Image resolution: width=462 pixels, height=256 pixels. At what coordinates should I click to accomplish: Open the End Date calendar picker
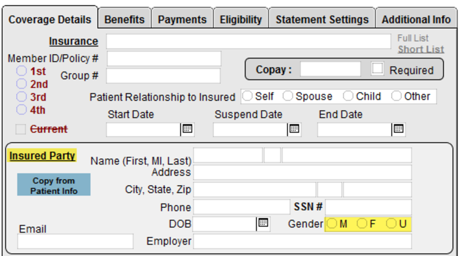[399, 129]
